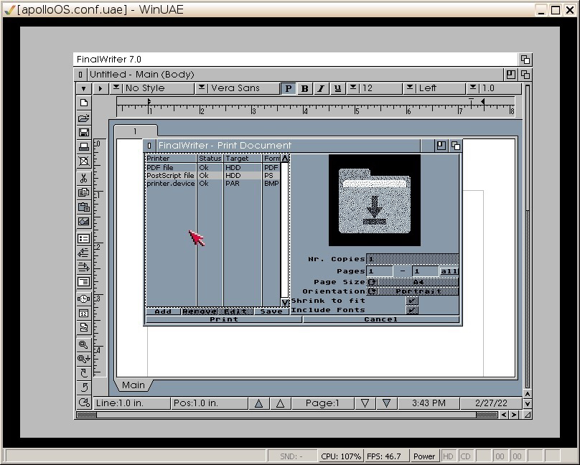Click the last down triangle in status bar
580x465 pixels.
coord(386,403)
